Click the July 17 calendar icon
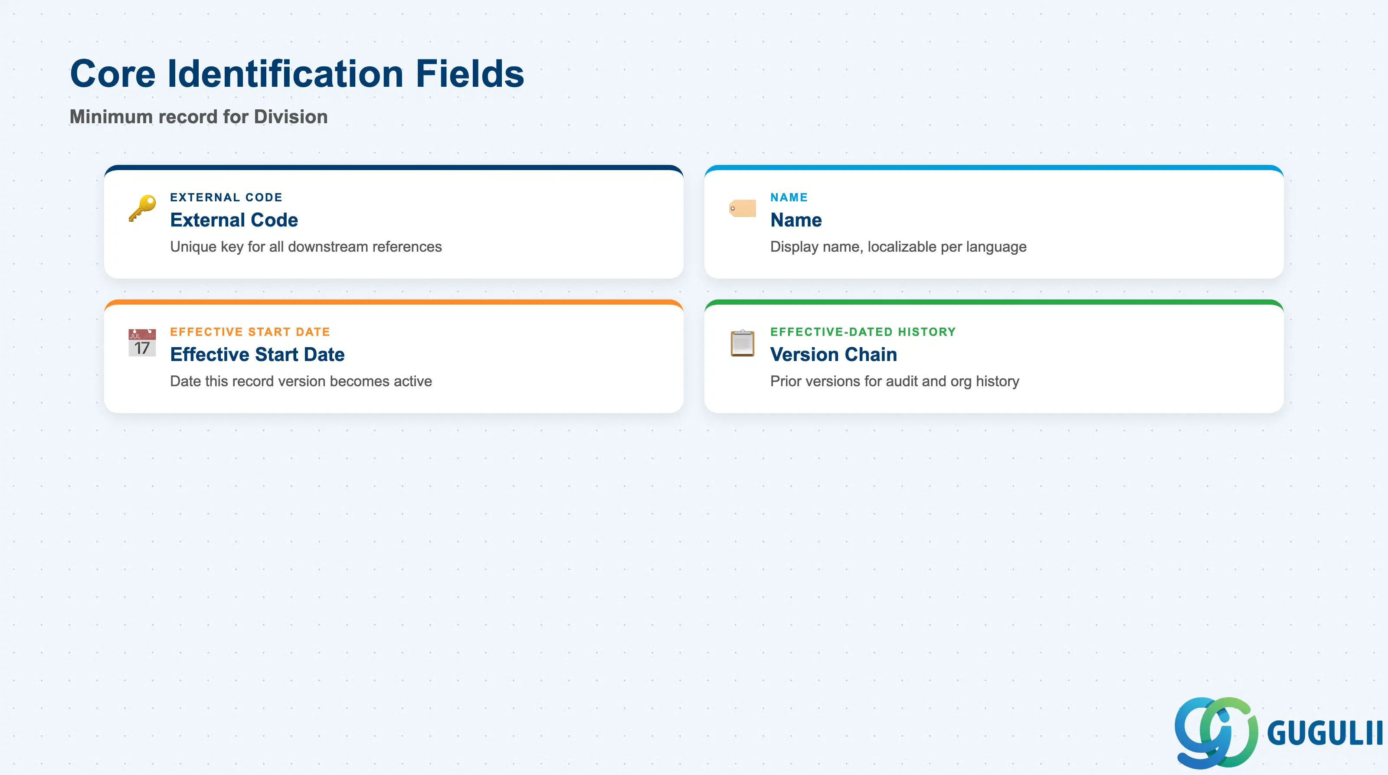 click(x=142, y=343)
